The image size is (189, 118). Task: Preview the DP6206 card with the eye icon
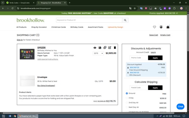pos(95,48)
